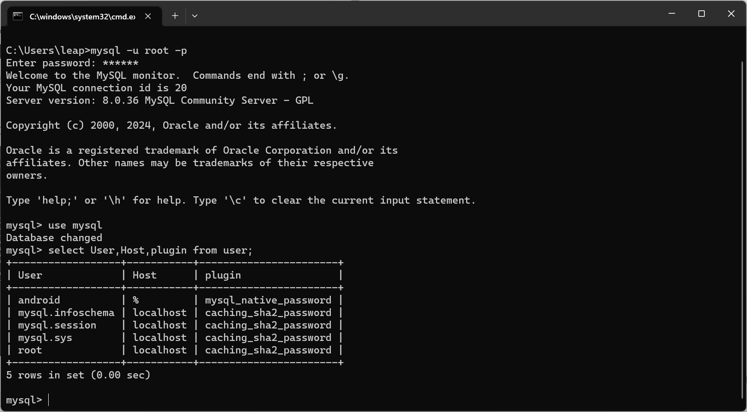Minimize the terminal window
Image resolution: width=747 pixels, height=412 pixels.
pos(672,14)
